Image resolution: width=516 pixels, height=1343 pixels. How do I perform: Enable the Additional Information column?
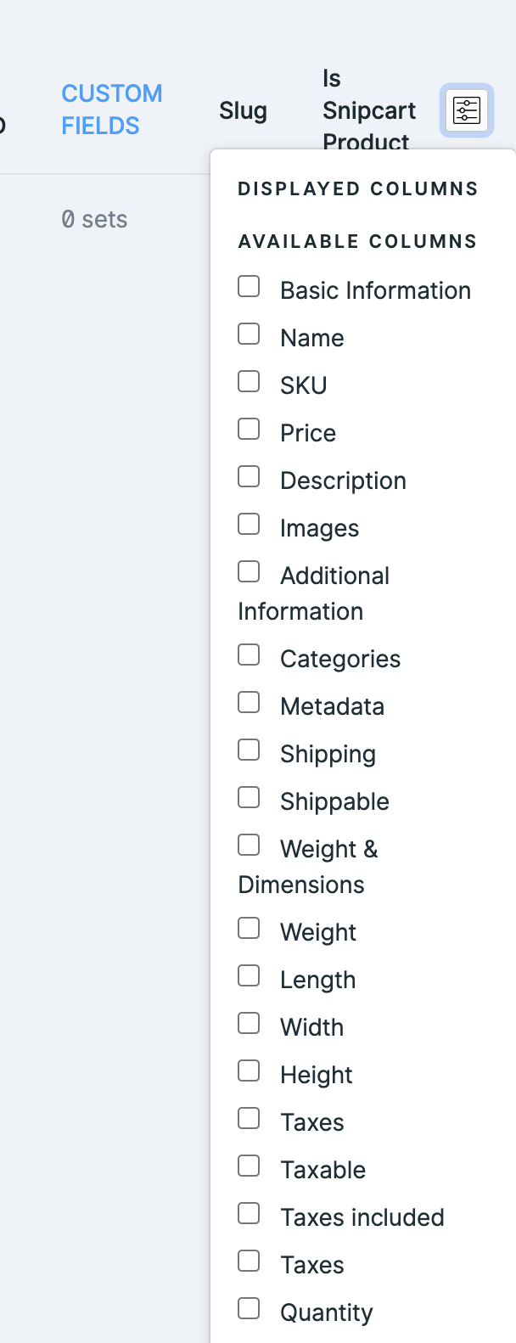(x=249, y=571)
